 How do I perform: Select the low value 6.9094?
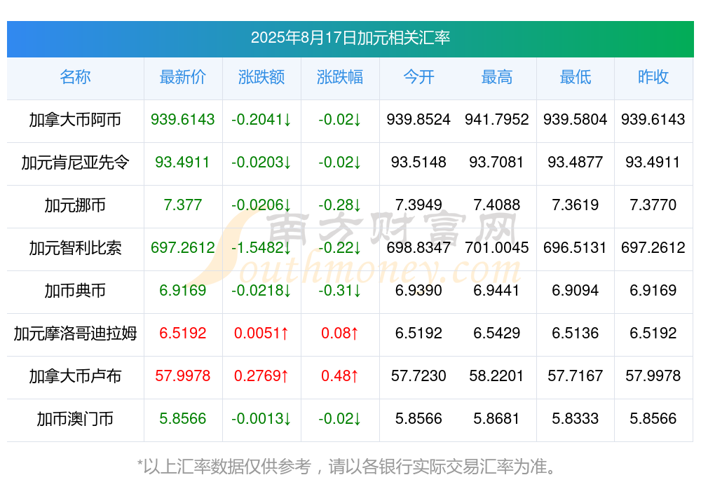coord(576,291)
